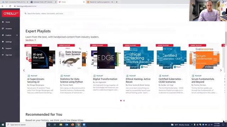Reload the page
The width and height of the screenshot is (227, 127).
pyautogui.click(x=10, y=6)
